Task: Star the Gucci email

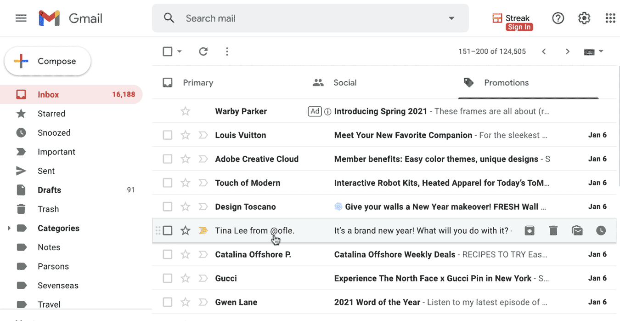Action: 186,278
